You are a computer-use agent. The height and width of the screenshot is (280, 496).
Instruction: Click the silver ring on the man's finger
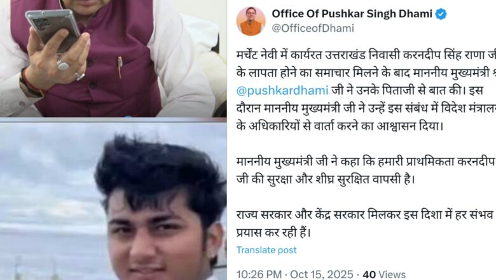coord(63,65)
